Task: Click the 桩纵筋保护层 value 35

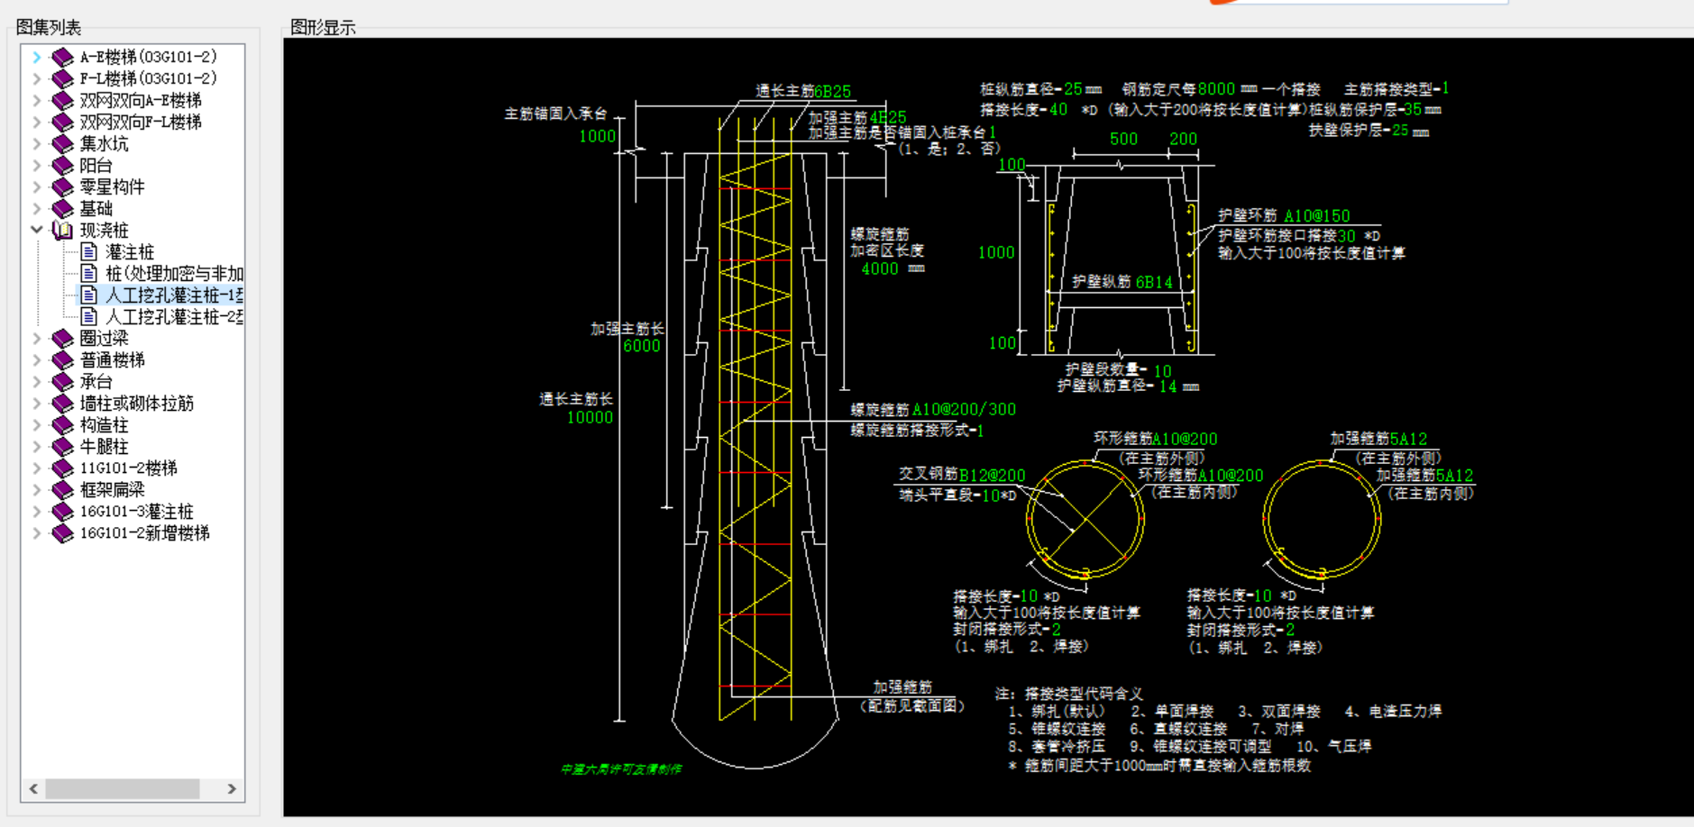Action: pos(1413,109)
